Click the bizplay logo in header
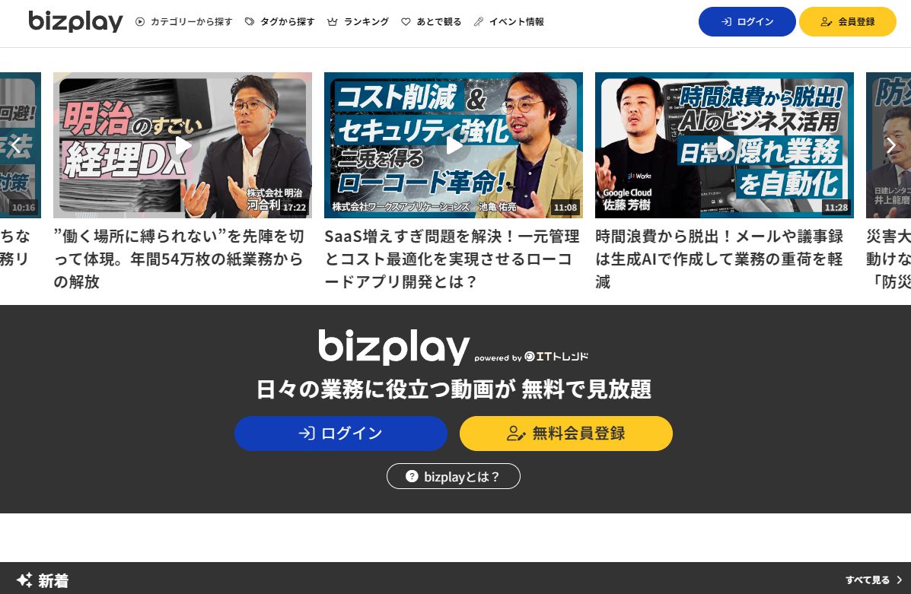This screenshot has height=594, width=911. click(75, 21)
